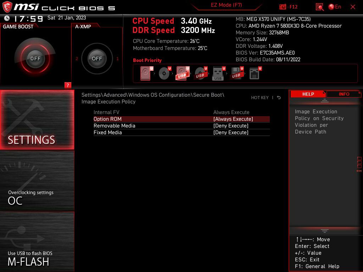
Task: Change language via En globe
Action: coord(335,7)
